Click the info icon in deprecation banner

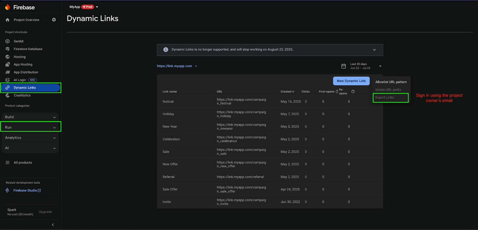[166, 50]
